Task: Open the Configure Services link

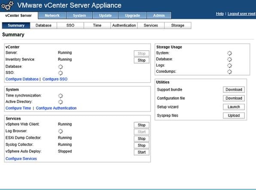Action: [21, 159]
